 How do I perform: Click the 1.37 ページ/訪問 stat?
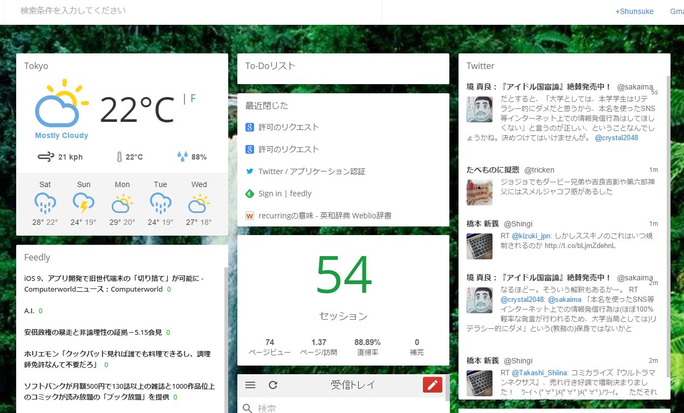pos(319,347)
